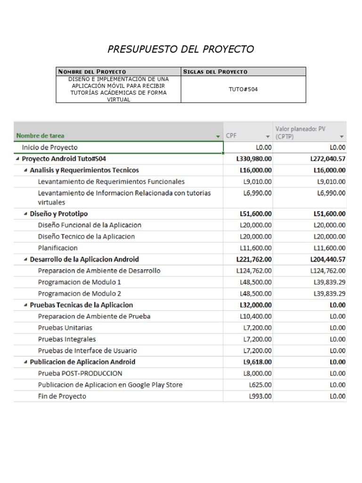
Task: Open the CPF column filter dropdown
Action: click(x=268, y=136)
